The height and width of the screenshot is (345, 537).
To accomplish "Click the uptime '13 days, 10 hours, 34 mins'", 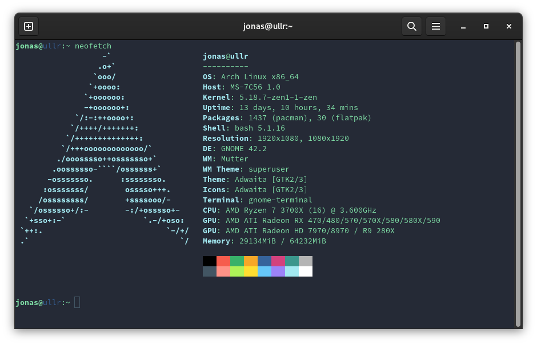I will [299, 107].
